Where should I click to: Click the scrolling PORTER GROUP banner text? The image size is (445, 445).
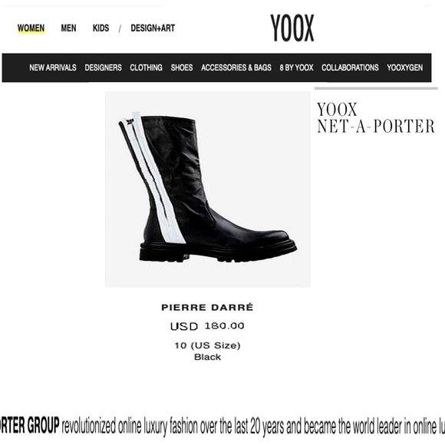tap(222, 426)
